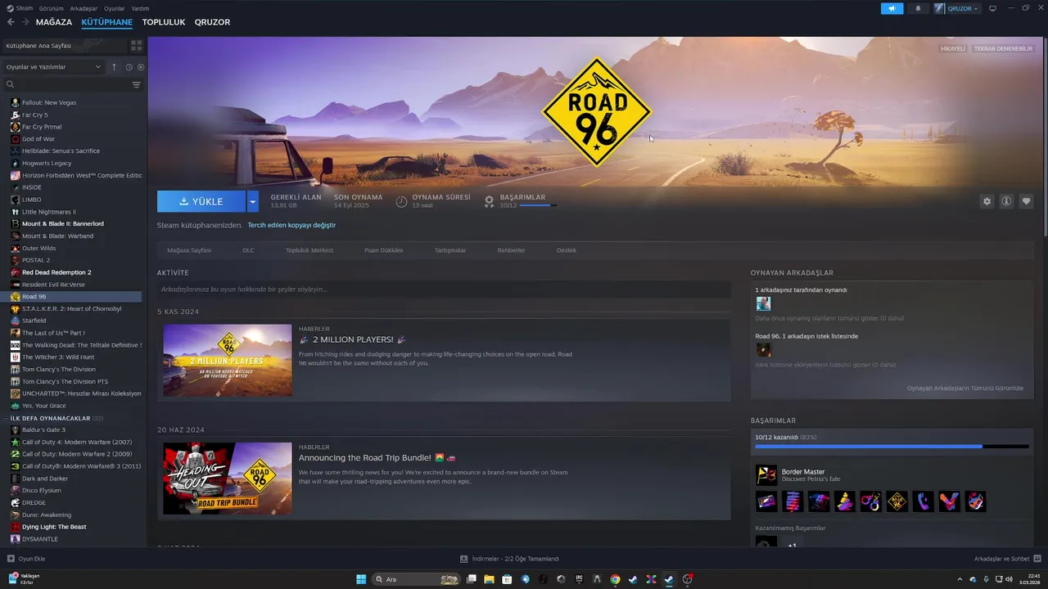1048x589 pixels.
Task: Click HİKAYELİ tag on banner
Action: click(x=953, y=49)
